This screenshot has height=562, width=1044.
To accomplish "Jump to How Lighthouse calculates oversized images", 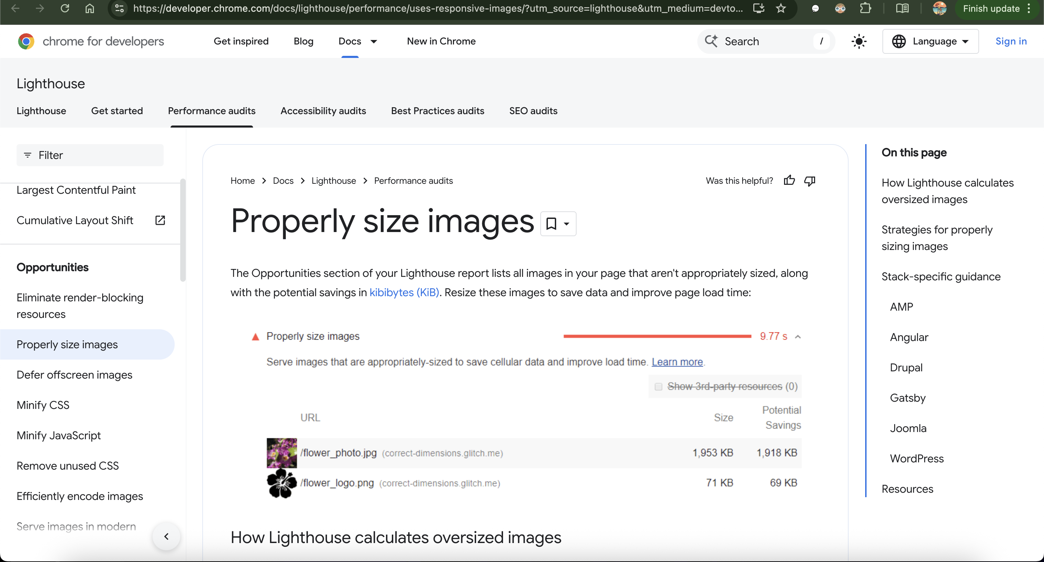I will pyautogui.click(x=947, y=191).
